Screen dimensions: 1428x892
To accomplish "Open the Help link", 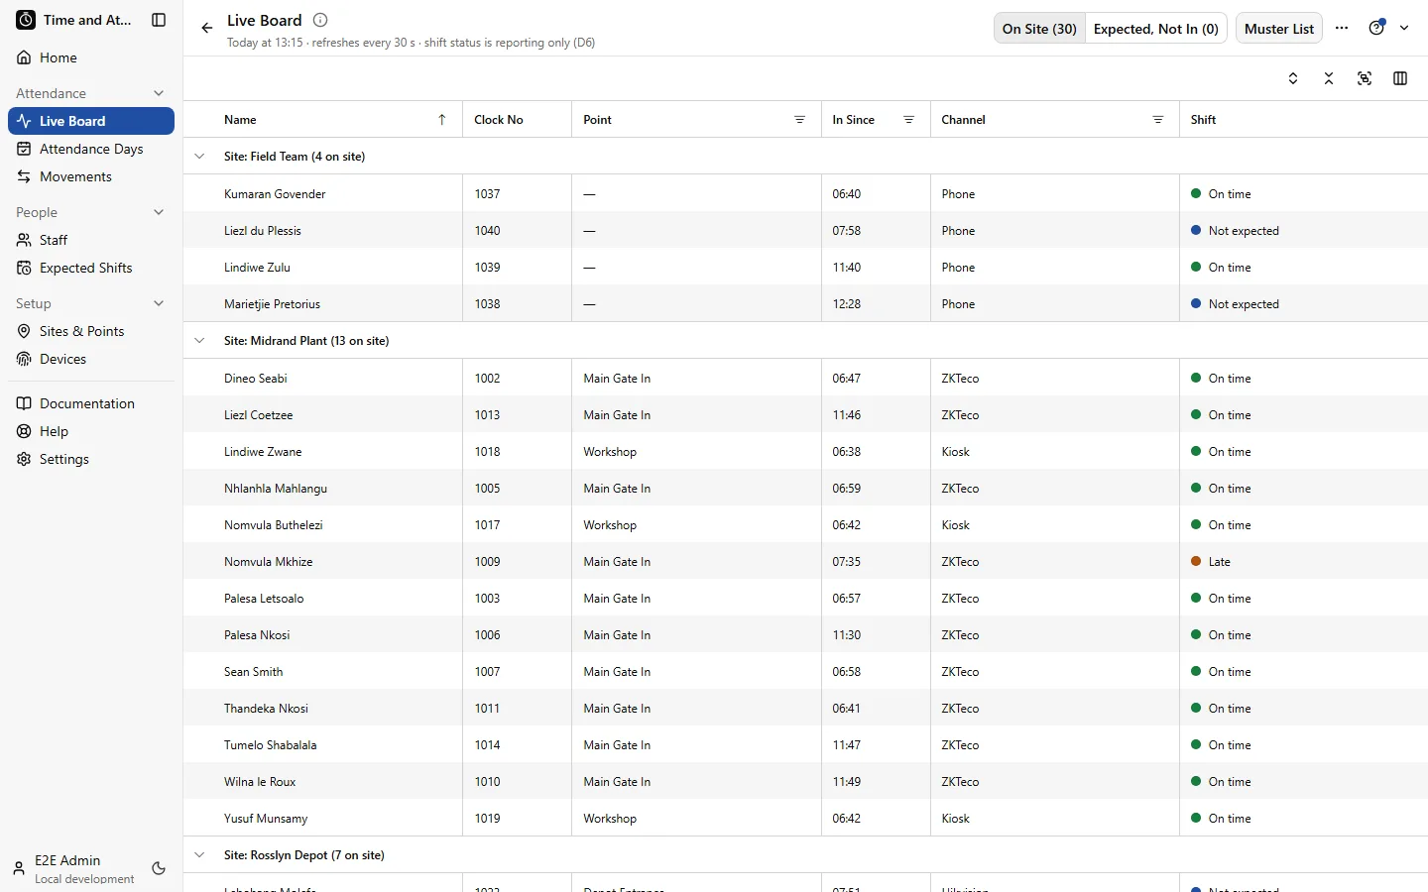I will [91, 431].
